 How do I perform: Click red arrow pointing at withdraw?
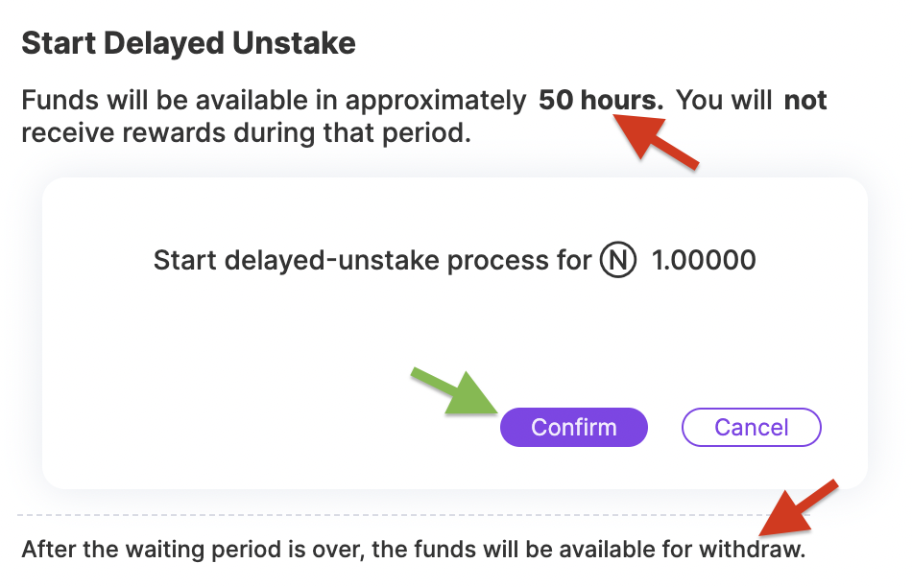coord(798,508)
